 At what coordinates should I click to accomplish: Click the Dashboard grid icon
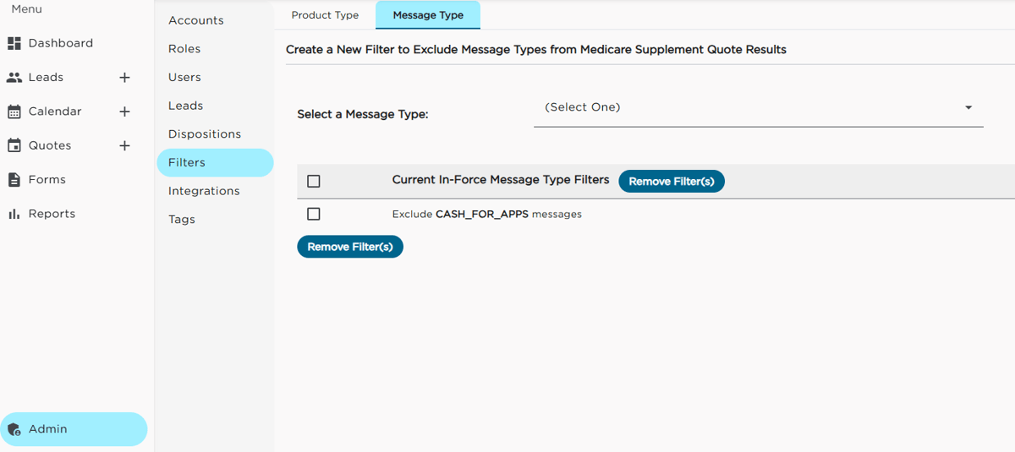pyautogui.click(x=14, y=43)
